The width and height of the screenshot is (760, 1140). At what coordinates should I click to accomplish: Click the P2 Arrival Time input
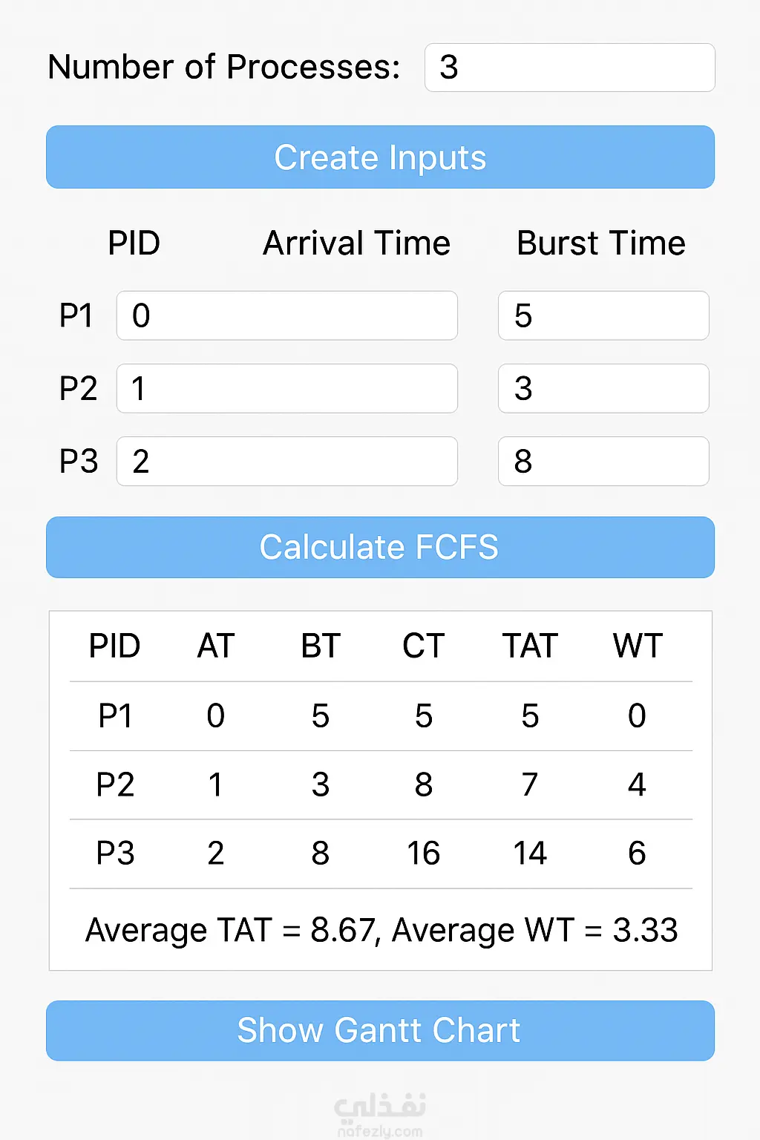(x=286, y=388)
